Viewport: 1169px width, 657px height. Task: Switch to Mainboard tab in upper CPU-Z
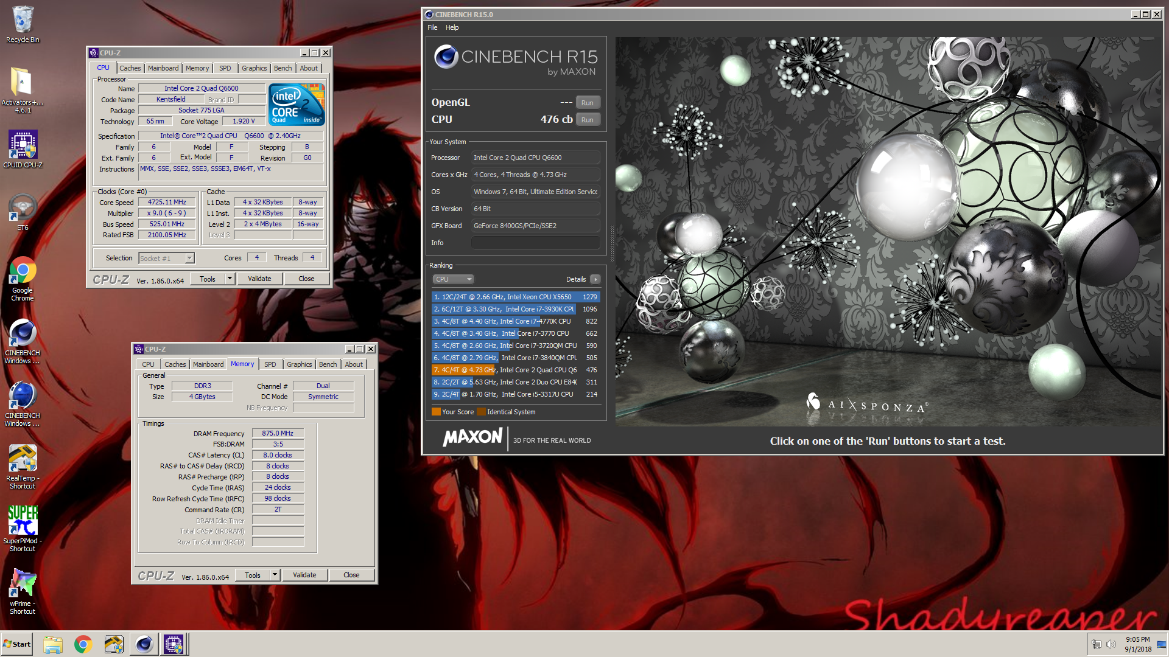(163, 68)
